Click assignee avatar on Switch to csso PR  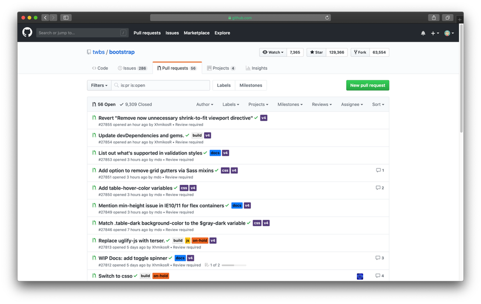coord(360,276)
